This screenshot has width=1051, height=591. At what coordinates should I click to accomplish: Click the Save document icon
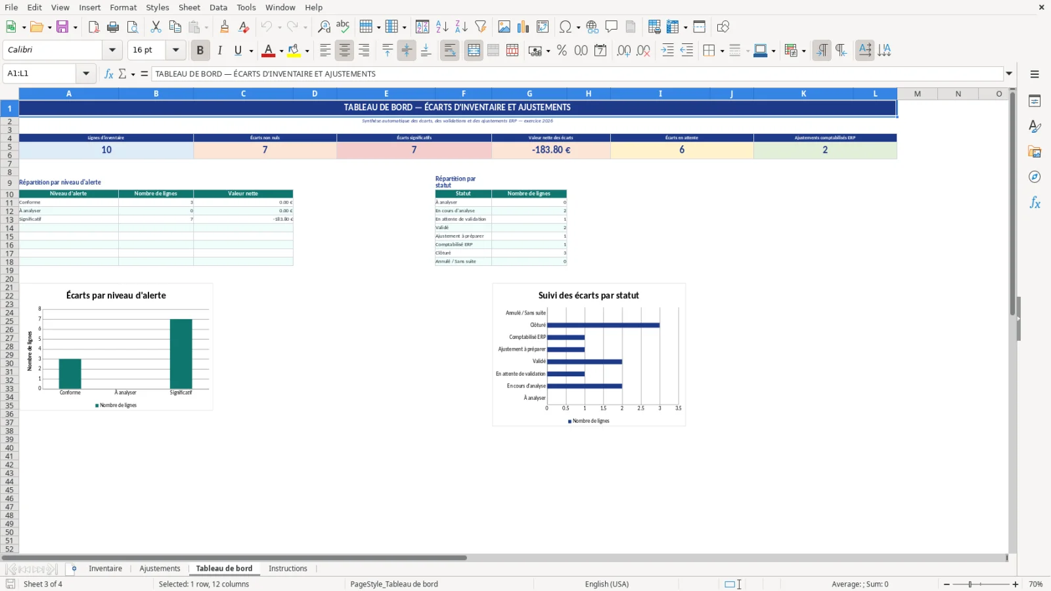click(x=63, y=27)
